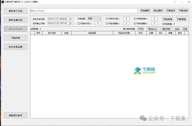Click the 作品收藏数 value field
Viewport: 192px width, 126px height.
pos(154,23)
